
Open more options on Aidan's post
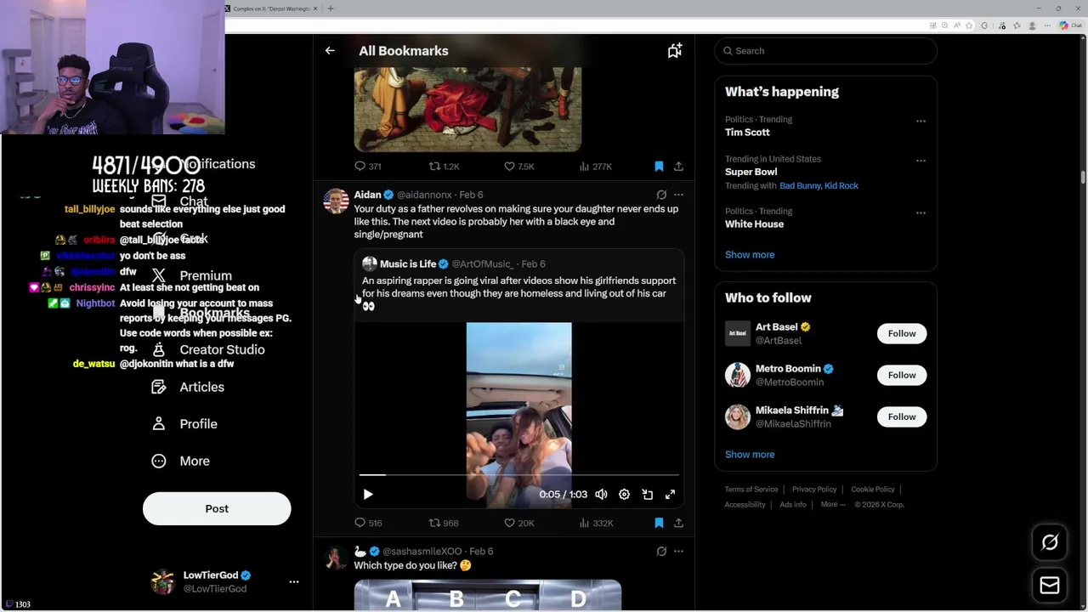(x=678, y=195)
